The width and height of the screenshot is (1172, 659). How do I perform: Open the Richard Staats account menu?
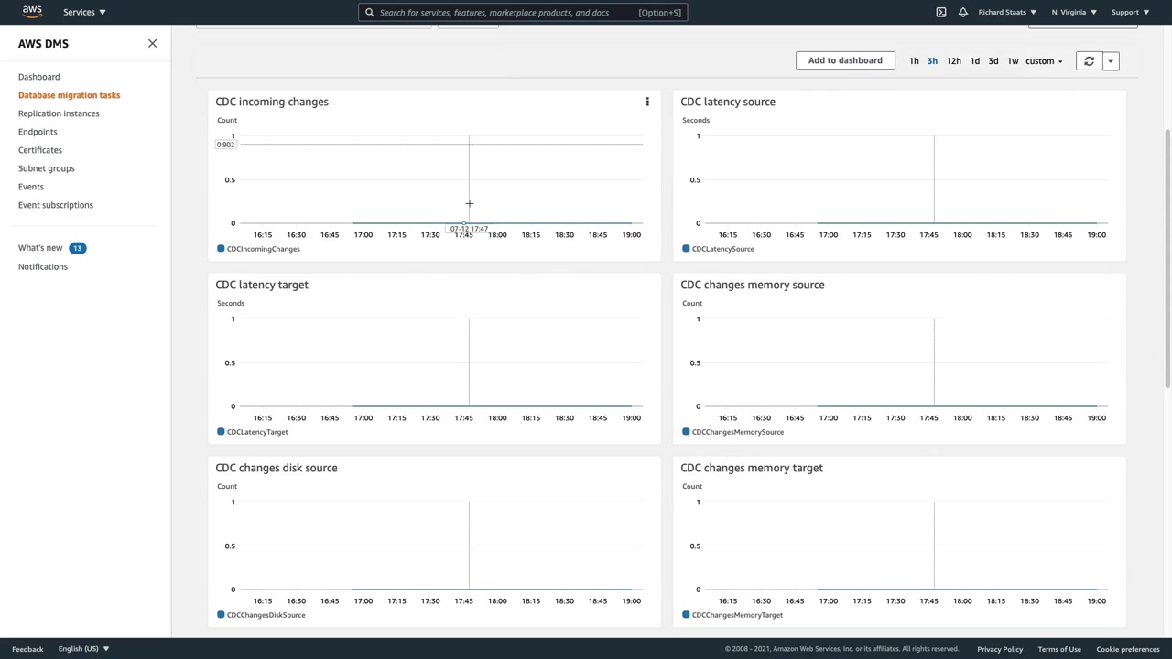1007,12
